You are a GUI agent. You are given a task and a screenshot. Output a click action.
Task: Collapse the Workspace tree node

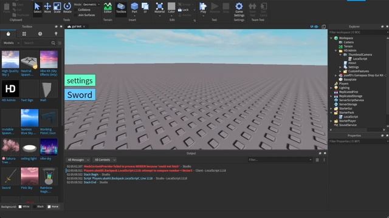pyautogui.click(x=331, y=38)
